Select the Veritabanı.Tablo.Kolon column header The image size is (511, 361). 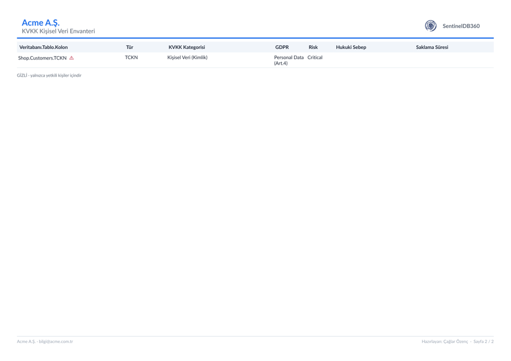tap(43, 47)
